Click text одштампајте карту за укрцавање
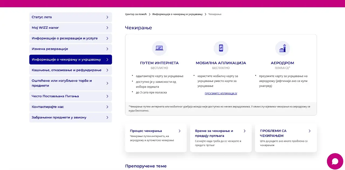The image size is (345, 170). click(x=160, y=76)
